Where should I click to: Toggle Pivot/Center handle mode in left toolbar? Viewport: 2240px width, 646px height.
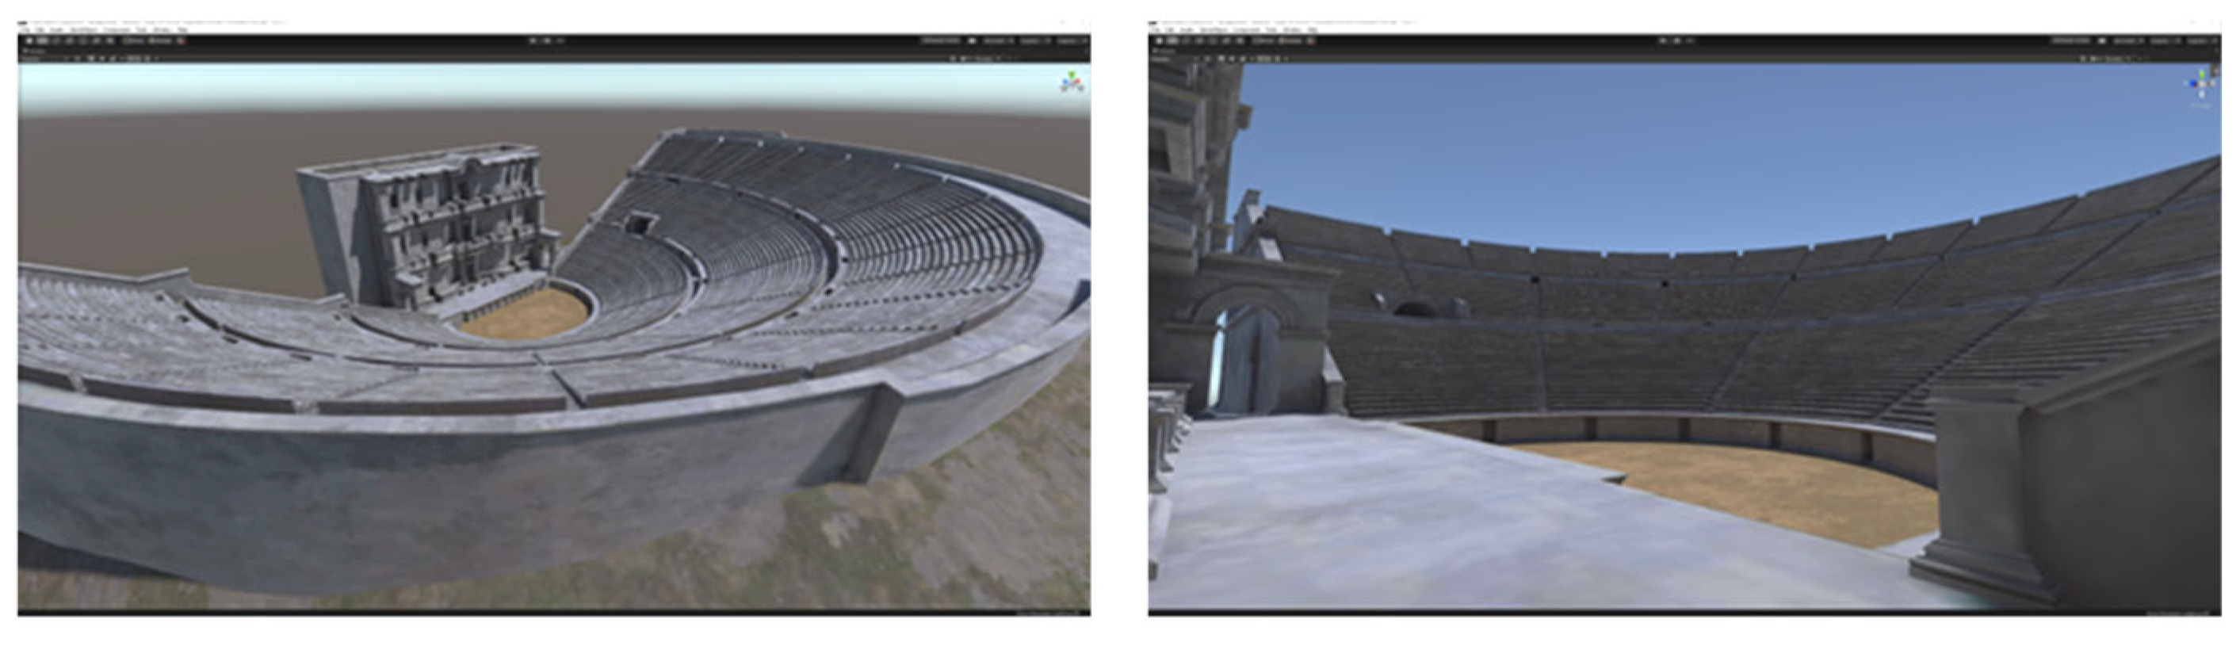[x=135, y=41]
